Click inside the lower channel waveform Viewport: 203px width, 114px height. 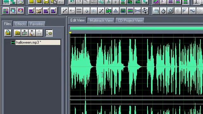pos(136,107)
